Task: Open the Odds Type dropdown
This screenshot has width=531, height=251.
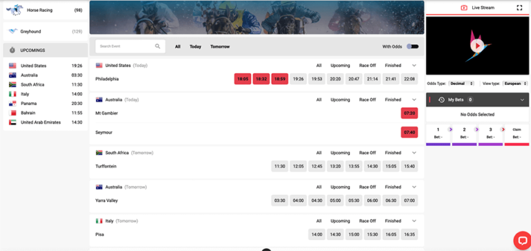Action: click(x=461, y=84)
